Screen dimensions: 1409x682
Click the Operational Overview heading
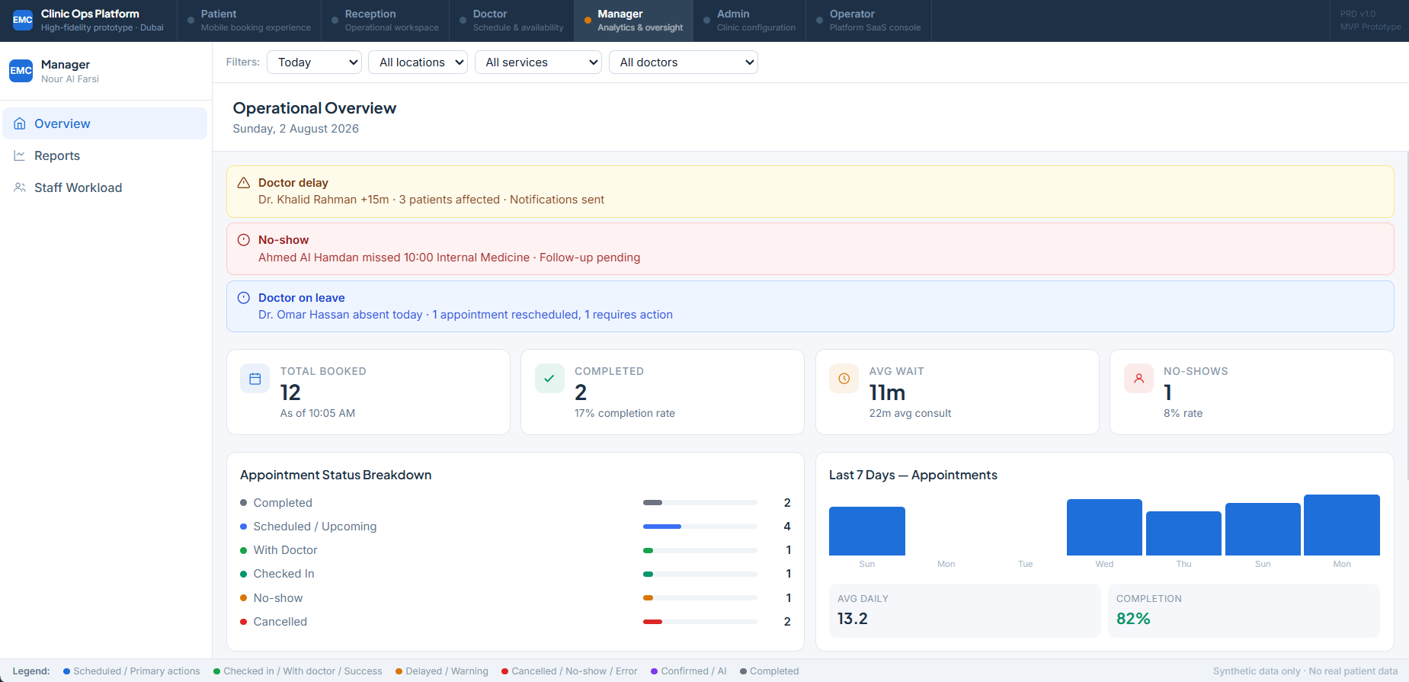[x=315, y=108]
